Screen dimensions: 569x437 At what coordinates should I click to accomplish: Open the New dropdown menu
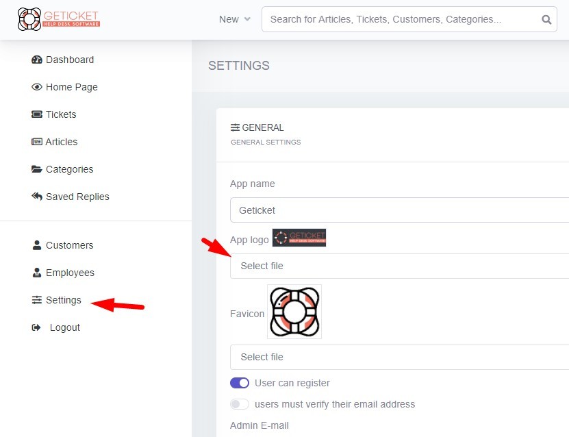coord(235,19)
